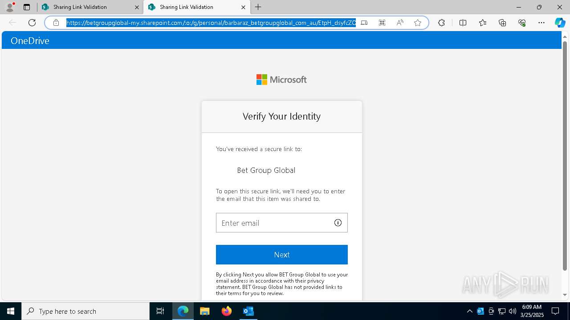This screenshot has height=320, width=570.
Task: Open the Collections icon
Action: (x=502, y=23)
